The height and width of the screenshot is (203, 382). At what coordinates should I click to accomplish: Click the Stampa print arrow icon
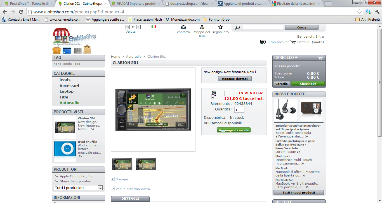coord(113,179)
